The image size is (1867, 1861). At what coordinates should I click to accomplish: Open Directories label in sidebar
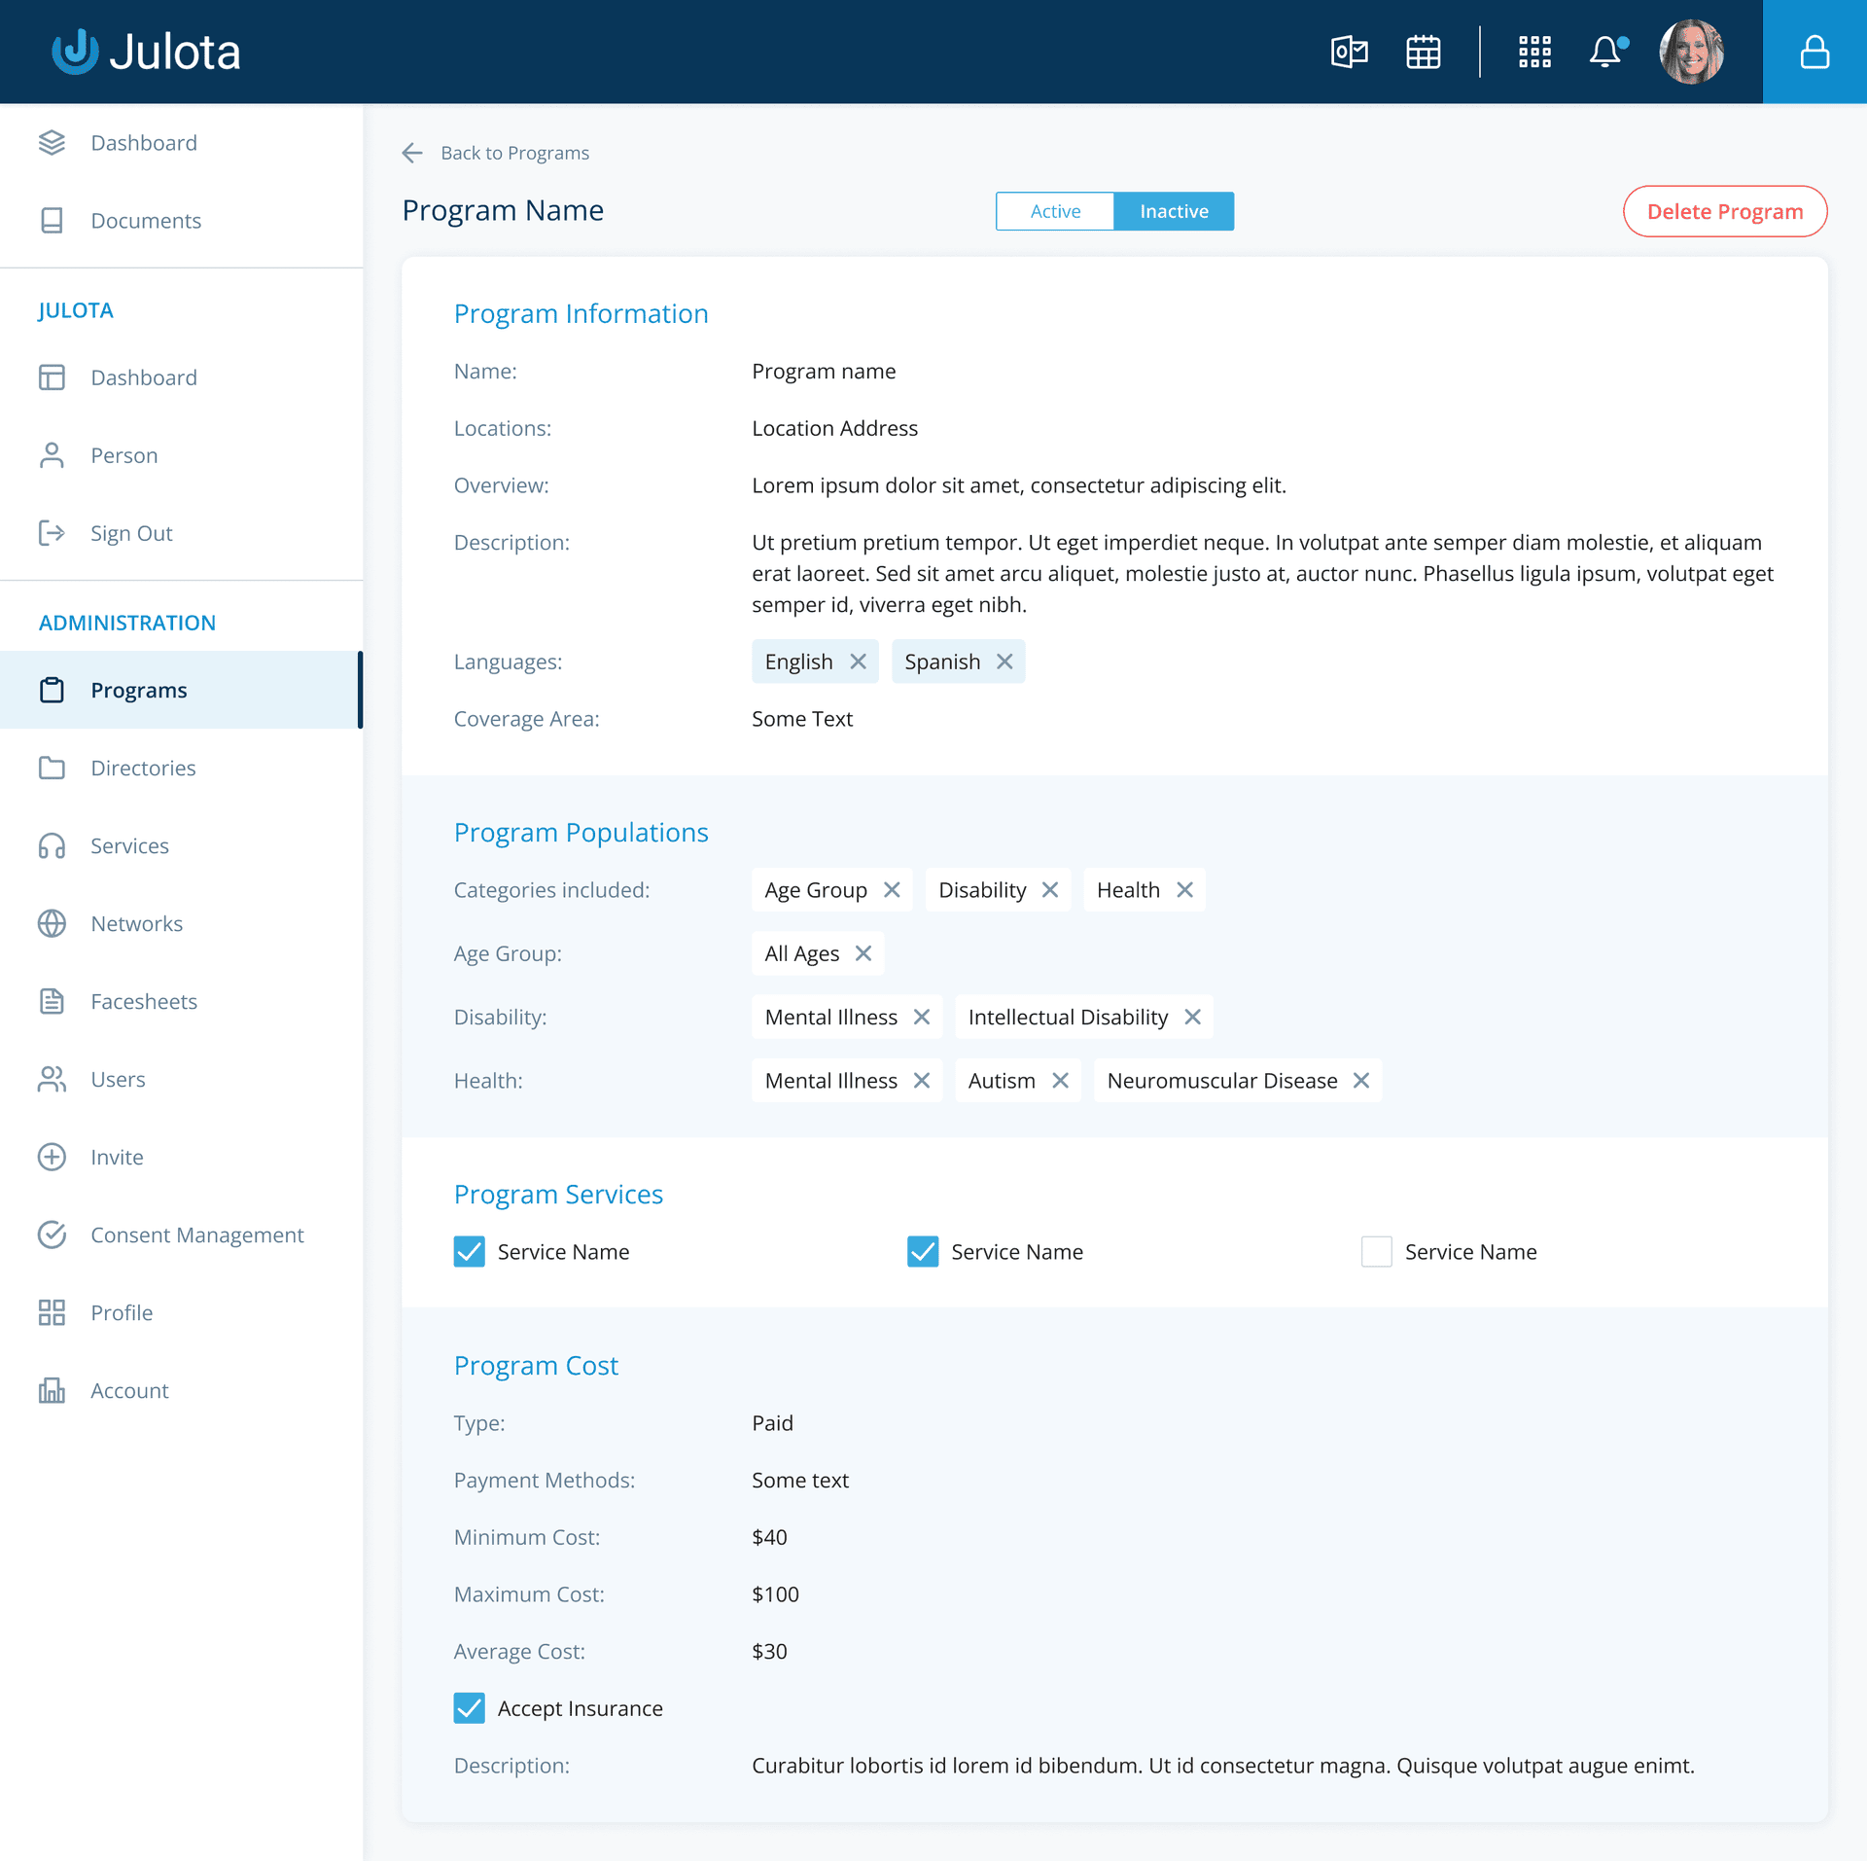(143, 768)
